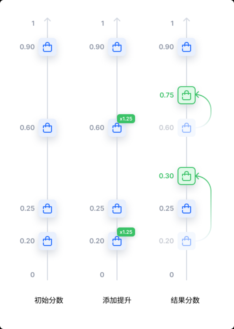Click the 0.25 bag icon in 结果分数 column
This screenshot has height=329, width=234.
tap(187, 208)
